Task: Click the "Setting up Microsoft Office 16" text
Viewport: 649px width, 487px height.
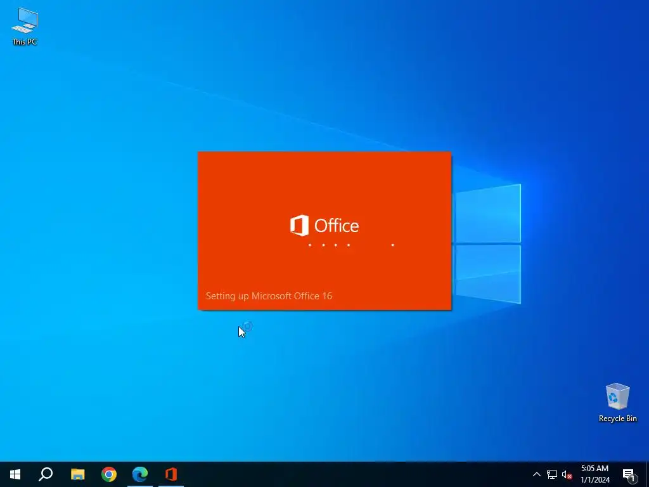Action: click(x=269, y=296)
